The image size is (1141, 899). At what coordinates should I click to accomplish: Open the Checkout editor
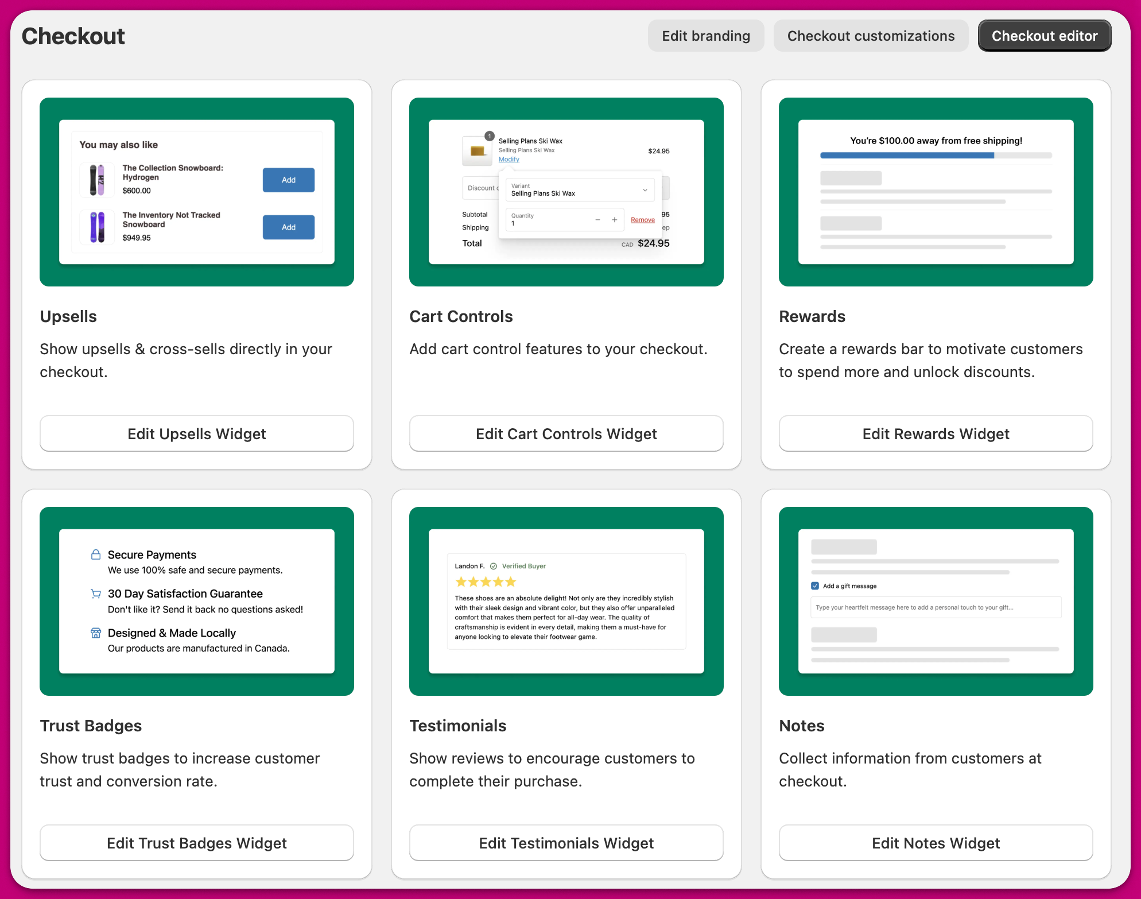(1044, 36)
